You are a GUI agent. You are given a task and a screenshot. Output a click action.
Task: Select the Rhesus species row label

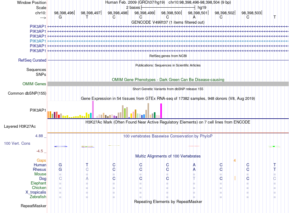40,169
